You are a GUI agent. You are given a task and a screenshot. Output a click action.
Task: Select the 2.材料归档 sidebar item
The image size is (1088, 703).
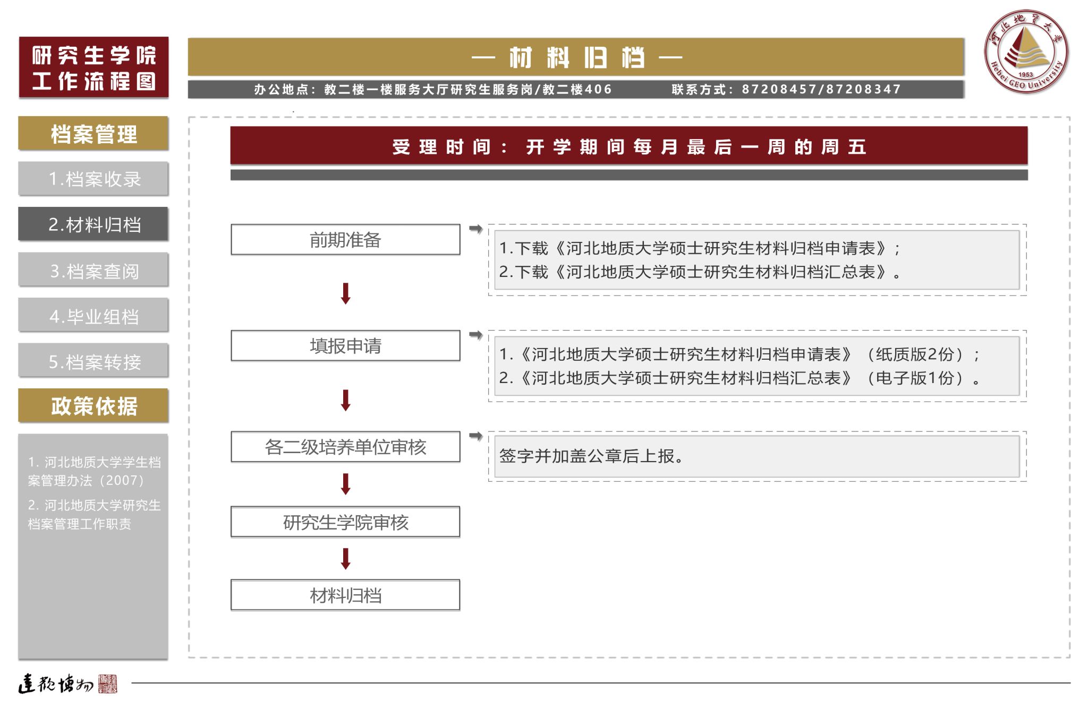pos(93,224)
